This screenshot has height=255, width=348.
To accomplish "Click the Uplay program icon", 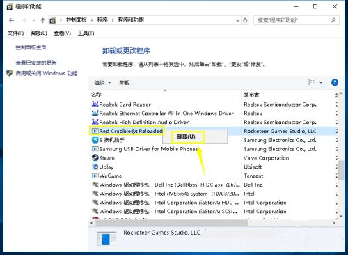I will [95, 167].
